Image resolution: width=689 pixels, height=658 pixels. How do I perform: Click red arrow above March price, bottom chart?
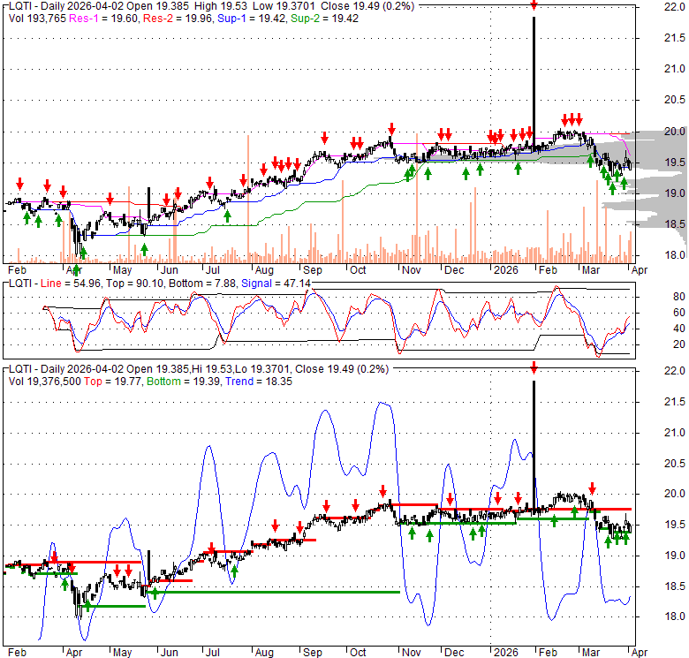coord(593,488)
